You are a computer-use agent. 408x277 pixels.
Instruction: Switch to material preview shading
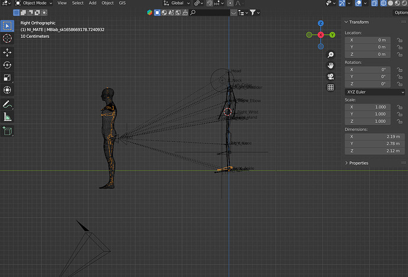[397, 3]
